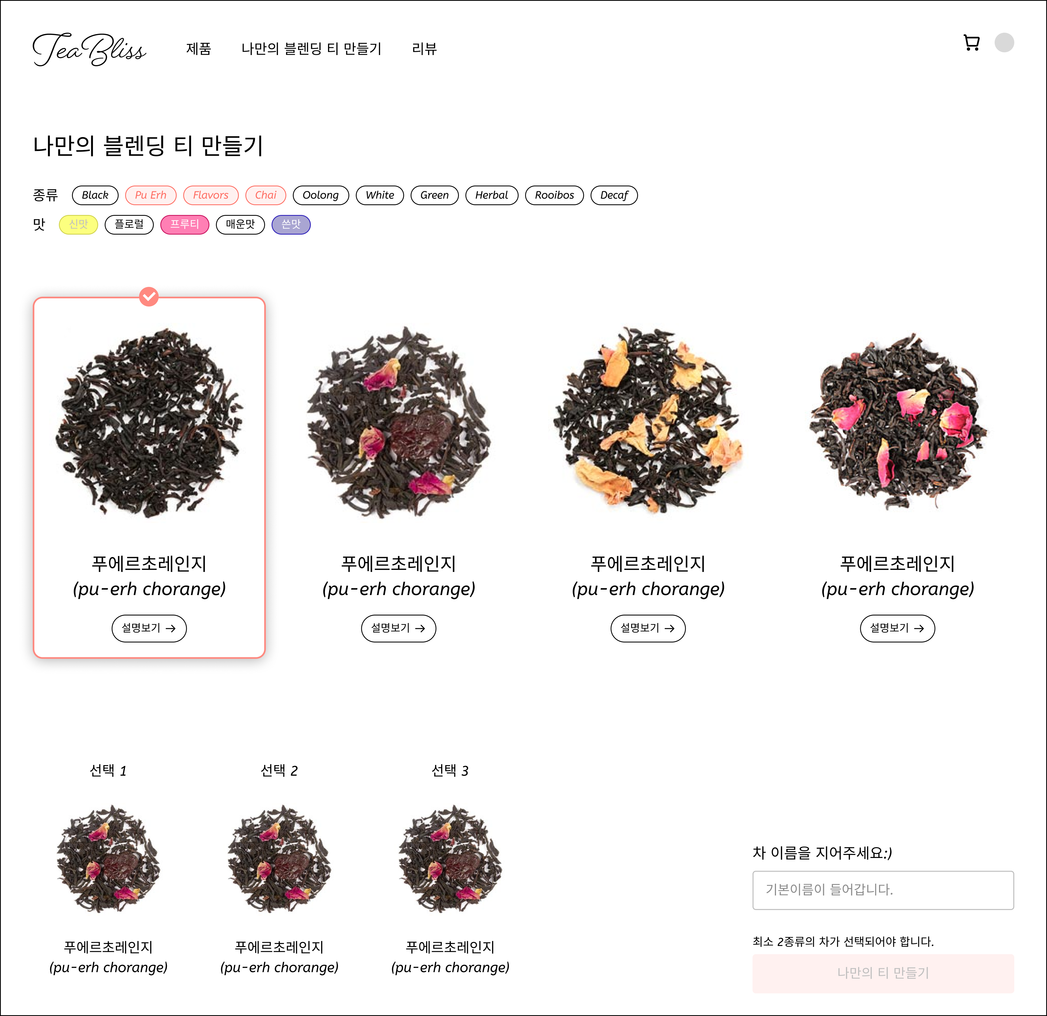Focus the tea name input field

(x=883, y=890)
